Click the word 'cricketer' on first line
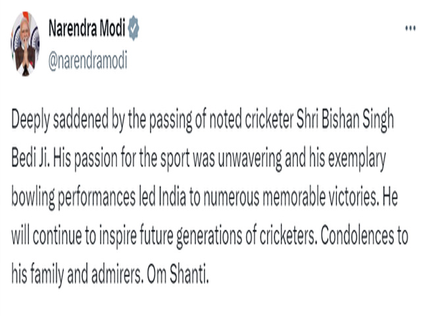Image resolution: width=421 pixels, height=316 pixels. [x=269, y=119]
